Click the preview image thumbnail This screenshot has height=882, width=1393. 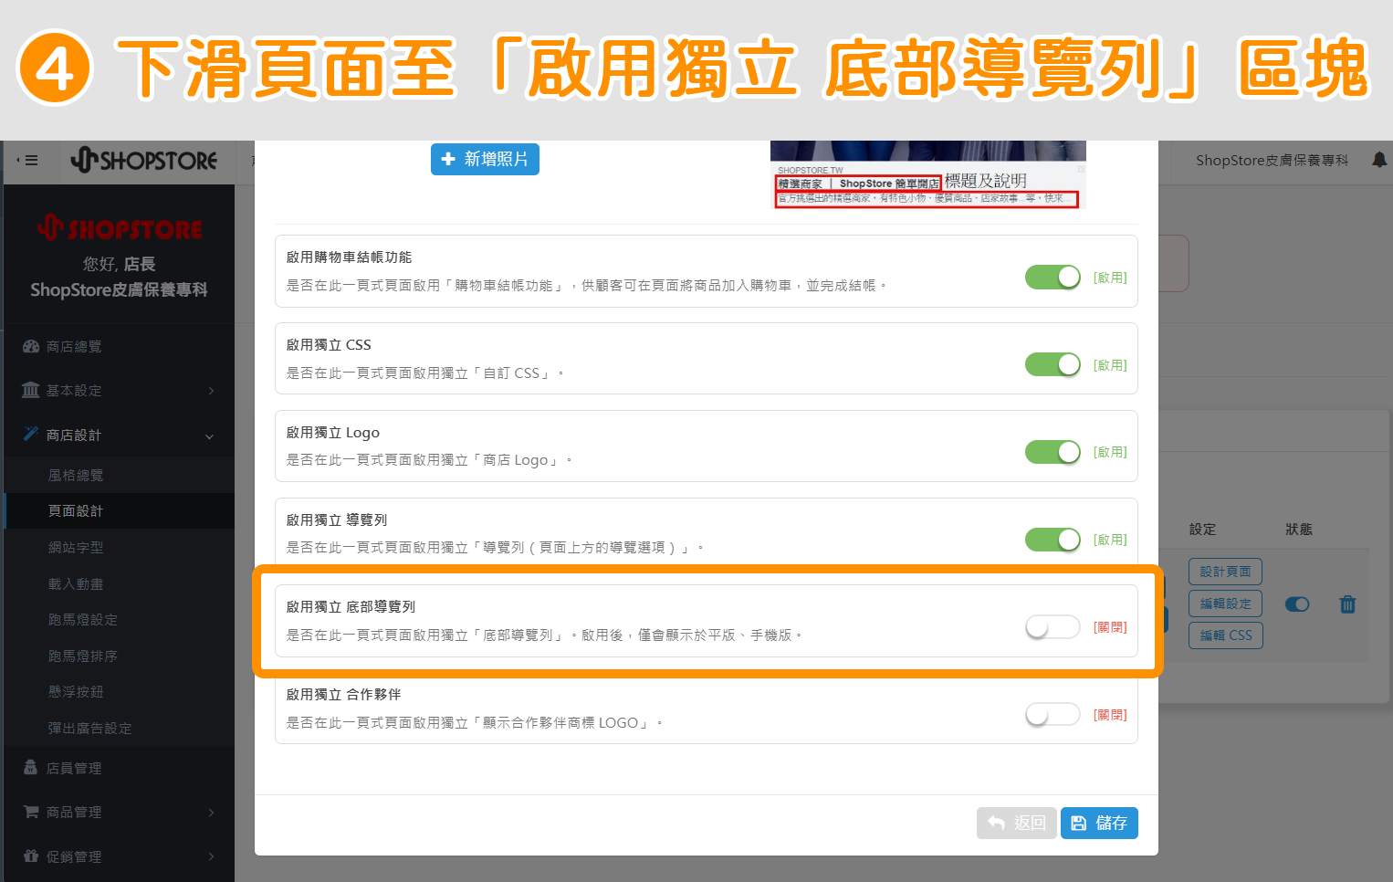(928, 174)
